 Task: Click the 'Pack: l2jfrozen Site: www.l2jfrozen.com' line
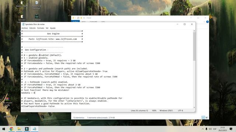pyautogui.click(x=53, y=39)
